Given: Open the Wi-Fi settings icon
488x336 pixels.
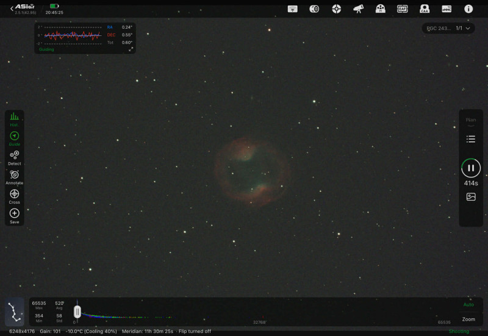Looking at the screenshot, I should [292, 9].
